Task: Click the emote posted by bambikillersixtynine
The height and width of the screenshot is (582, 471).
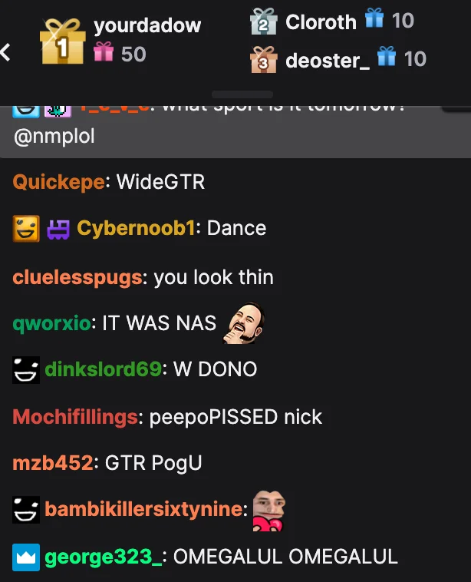Action: pos(269,511)
